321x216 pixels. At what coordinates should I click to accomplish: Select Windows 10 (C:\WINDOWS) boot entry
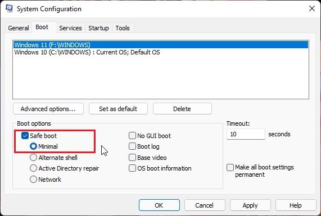click(161, 52)
